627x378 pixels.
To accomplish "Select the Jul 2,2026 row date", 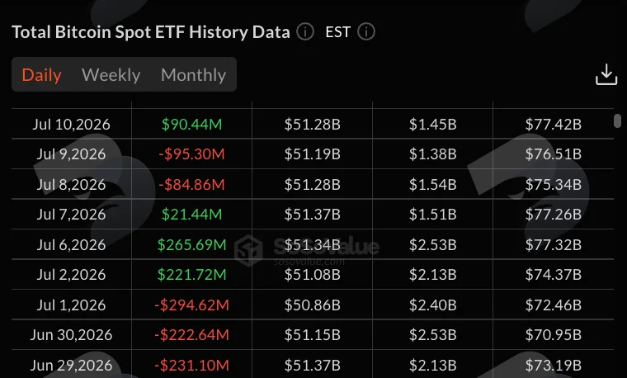I will pyautogui.click(x=71, y=274).
